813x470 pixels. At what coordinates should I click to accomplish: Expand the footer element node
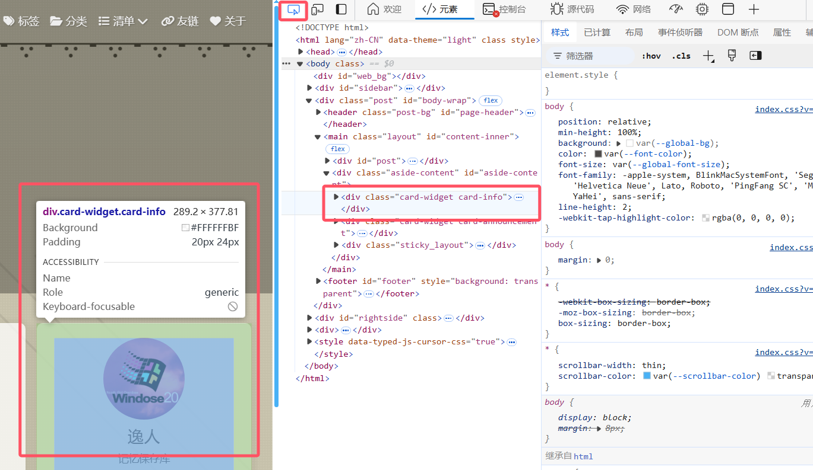tap(319, 281)
